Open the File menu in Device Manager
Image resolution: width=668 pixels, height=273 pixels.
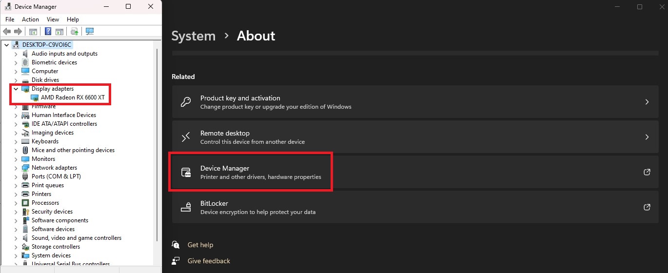[10, 19]
